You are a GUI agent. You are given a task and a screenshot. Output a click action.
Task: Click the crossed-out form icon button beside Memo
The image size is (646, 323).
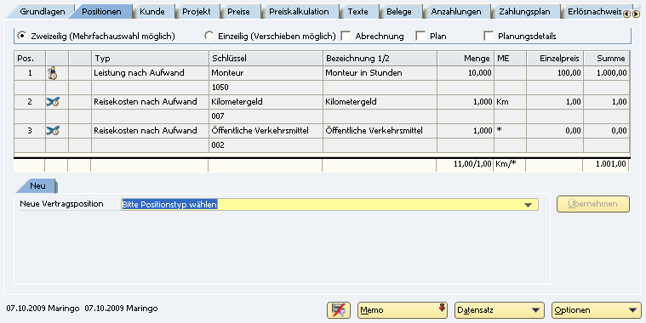(339, 310)
